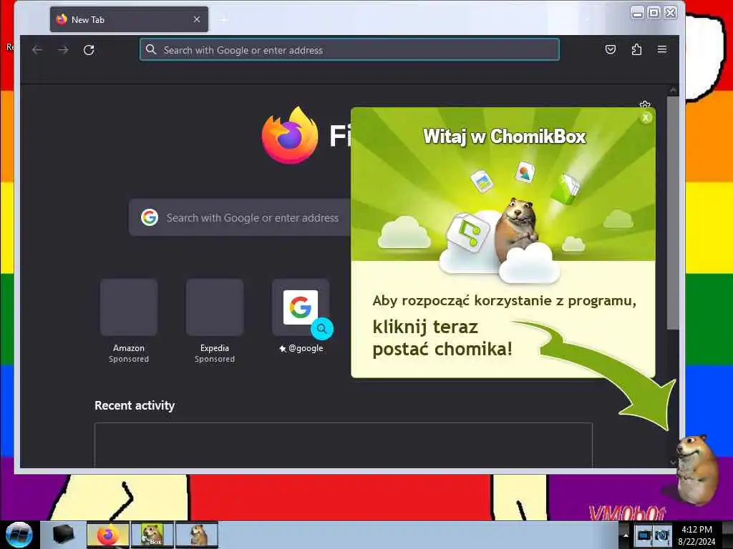Click the Recent activity heading

[x=135, y=405]
